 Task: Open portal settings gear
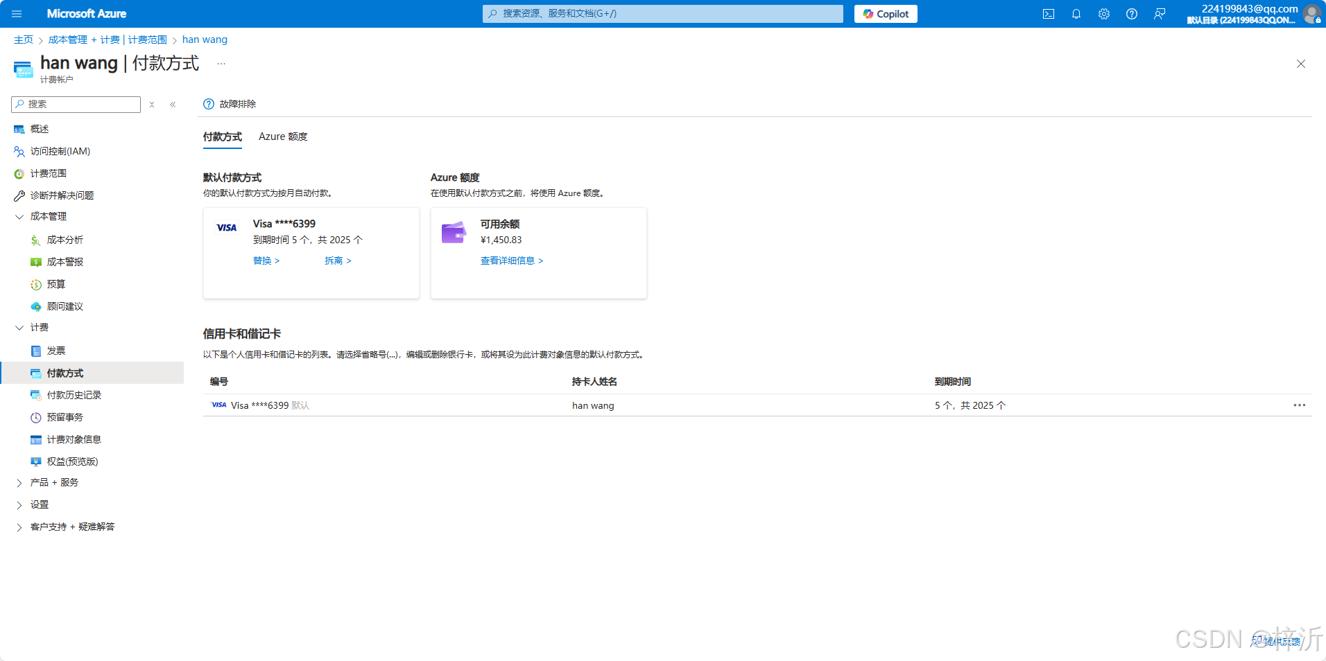pyautogui.click(x=1104, y=14)
